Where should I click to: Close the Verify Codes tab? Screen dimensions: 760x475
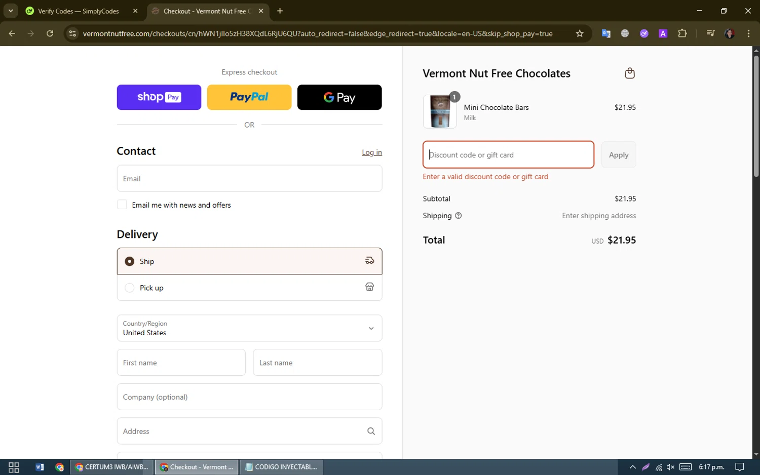click(x=135, y=11)
